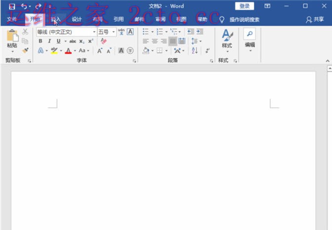The image size is (332, 230).
Task: Click the Share (共享) button
Action: coord(315,19)
